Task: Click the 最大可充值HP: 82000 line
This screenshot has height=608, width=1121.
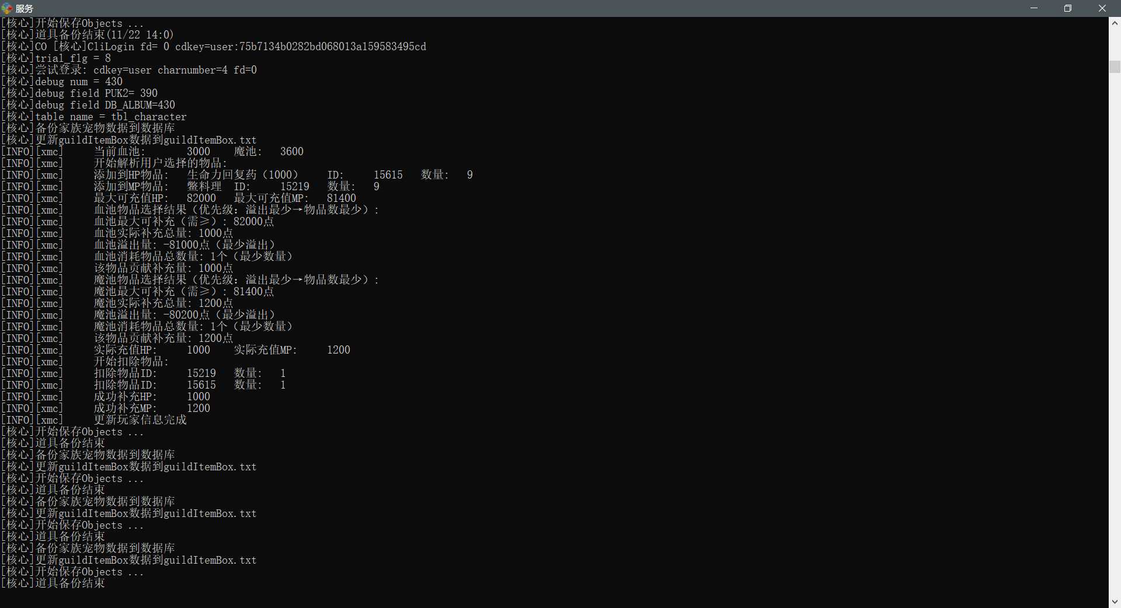Action: (x=179, y=198)
